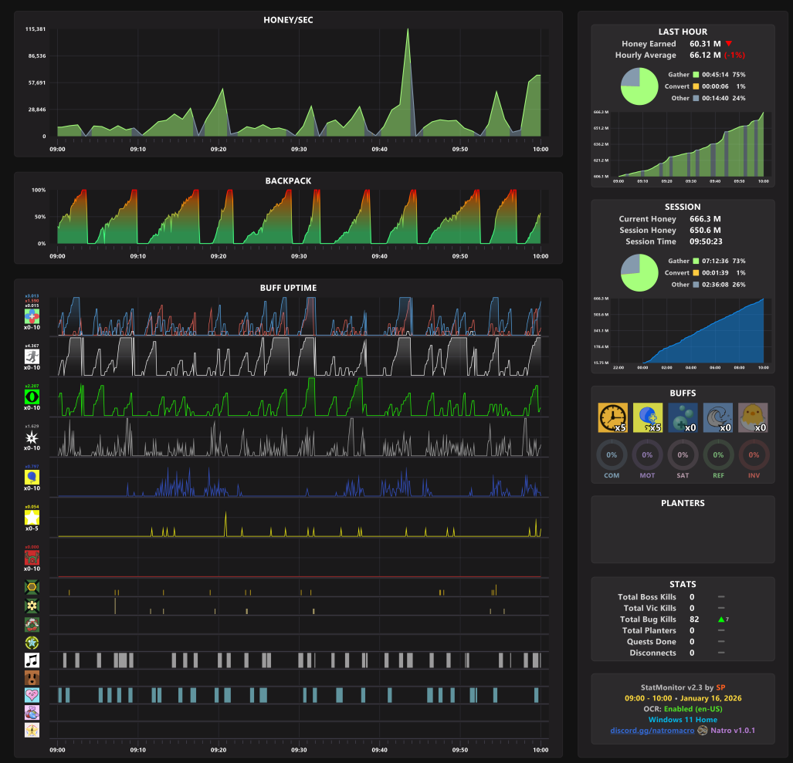Select the blue balloon buff icon marked x5

point(648,418)
